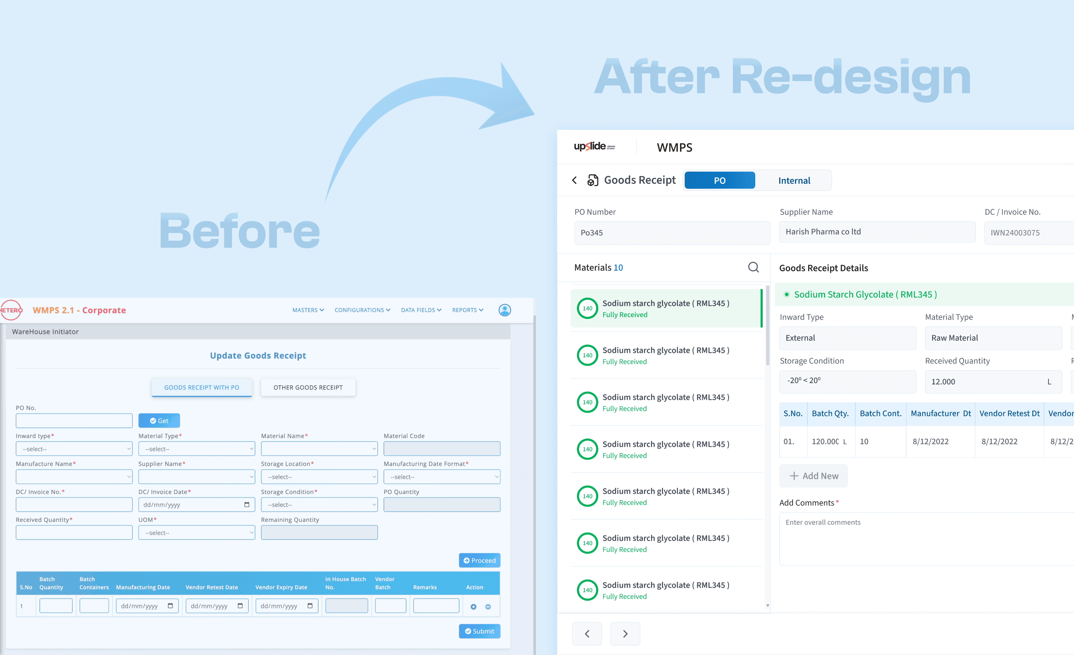The height and width of the screenshot is (655, 1074).
Task: Submit the Update Goods Receipt form
Action: [x=479, y=631]
